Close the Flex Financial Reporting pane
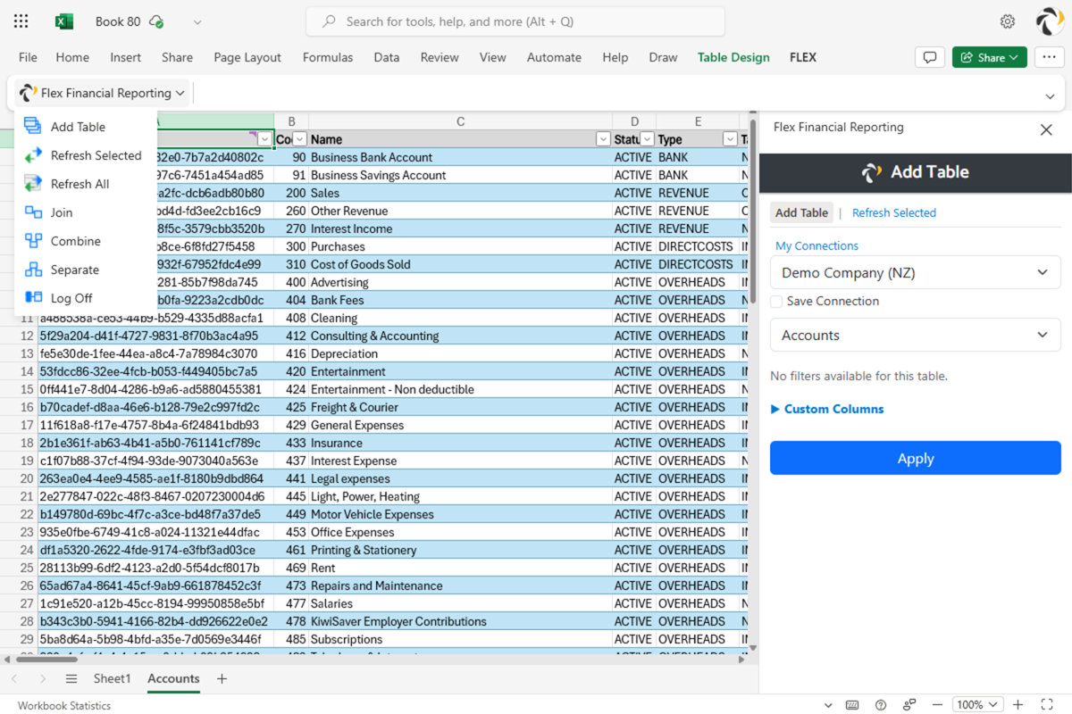This screenshot has width=1072, height=714. pos(1046,129)
